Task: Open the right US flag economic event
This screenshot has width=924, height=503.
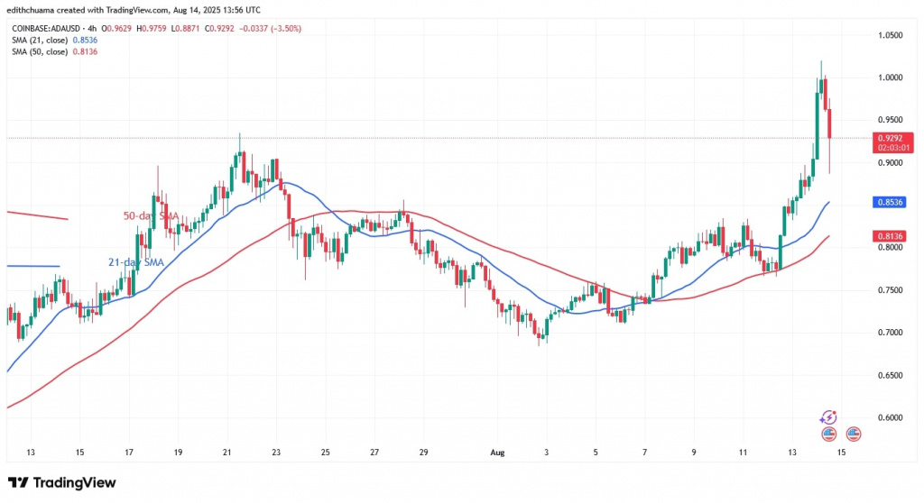Action: (x=852, y=434)
